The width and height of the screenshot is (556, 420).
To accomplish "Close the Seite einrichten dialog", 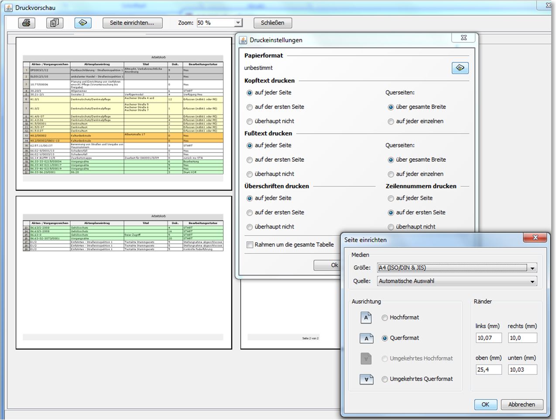I will pos(535,237).
